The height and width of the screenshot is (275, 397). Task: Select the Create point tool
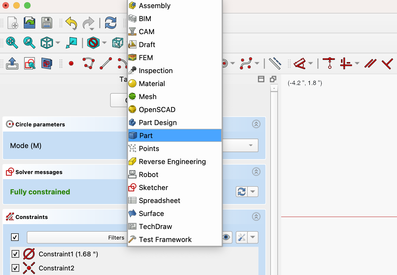point(71,63)
